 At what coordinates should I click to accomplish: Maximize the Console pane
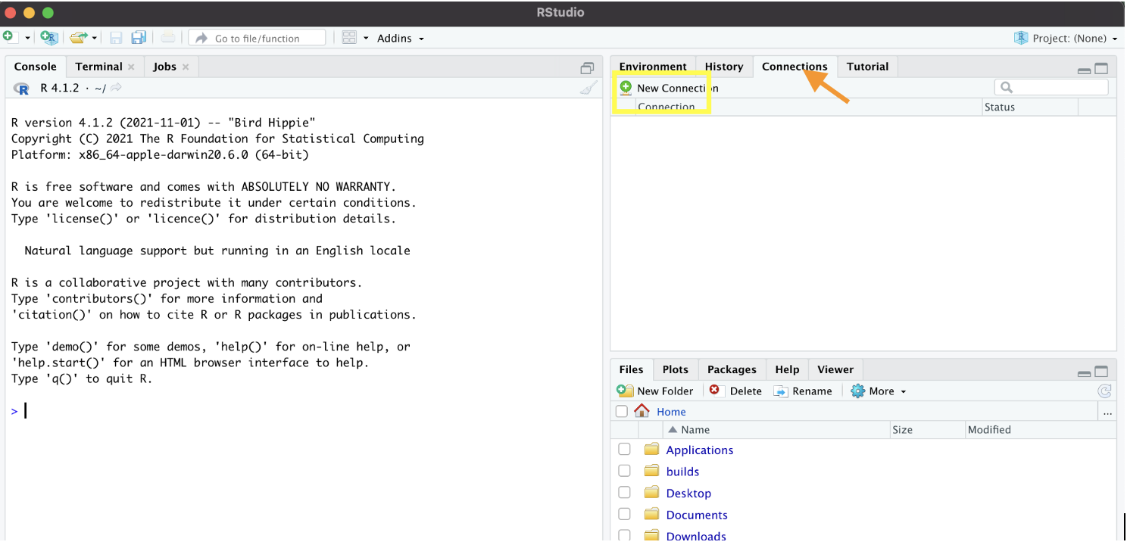[x=587, y=68]
